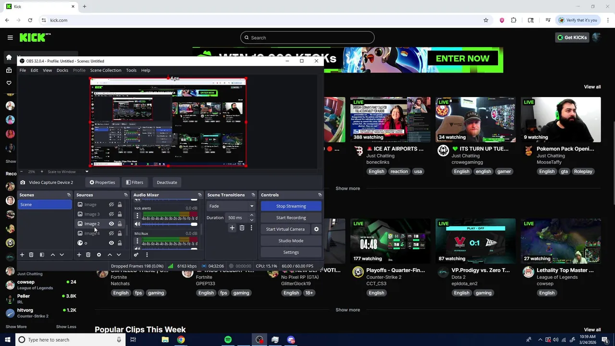Toggle lock on Image 2 source
The image size is (615, 346).
pos(120,224)
